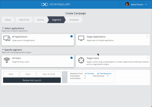Go to the Web Push step
This screenshot has height=107, width=152.
click(x=24, y=20)
